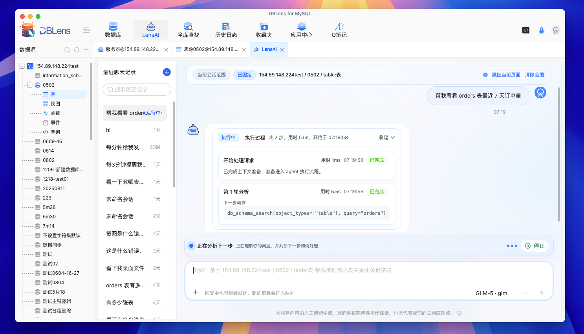
Task: Refresh the data source list
Action: [77, 50]
